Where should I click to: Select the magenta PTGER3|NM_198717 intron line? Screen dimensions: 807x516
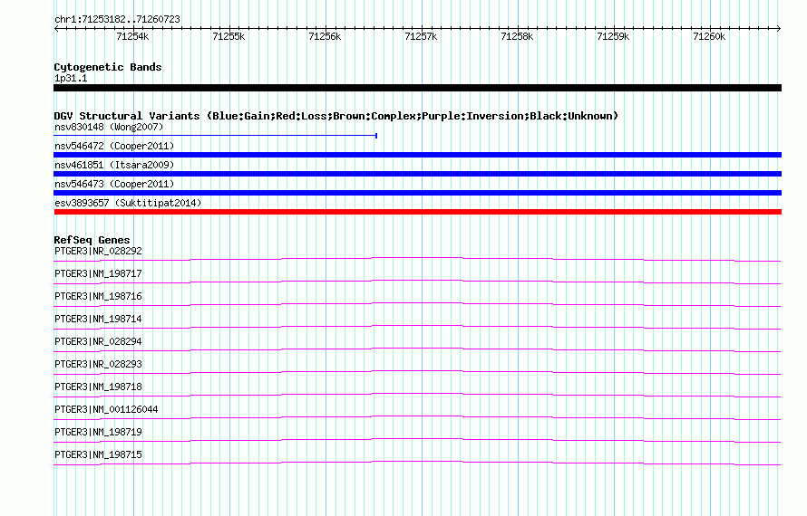coord(417,282)
